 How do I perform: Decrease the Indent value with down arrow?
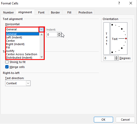click(x=59, y=36)
